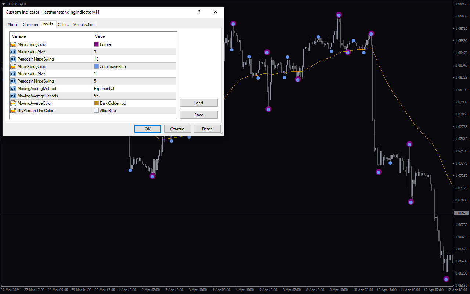Confirm settings with OK button

pyautogui.click(x=148, y=129)
